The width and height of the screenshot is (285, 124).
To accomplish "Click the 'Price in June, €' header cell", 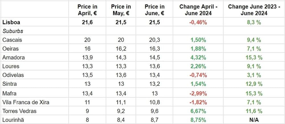I will point(154,10).
